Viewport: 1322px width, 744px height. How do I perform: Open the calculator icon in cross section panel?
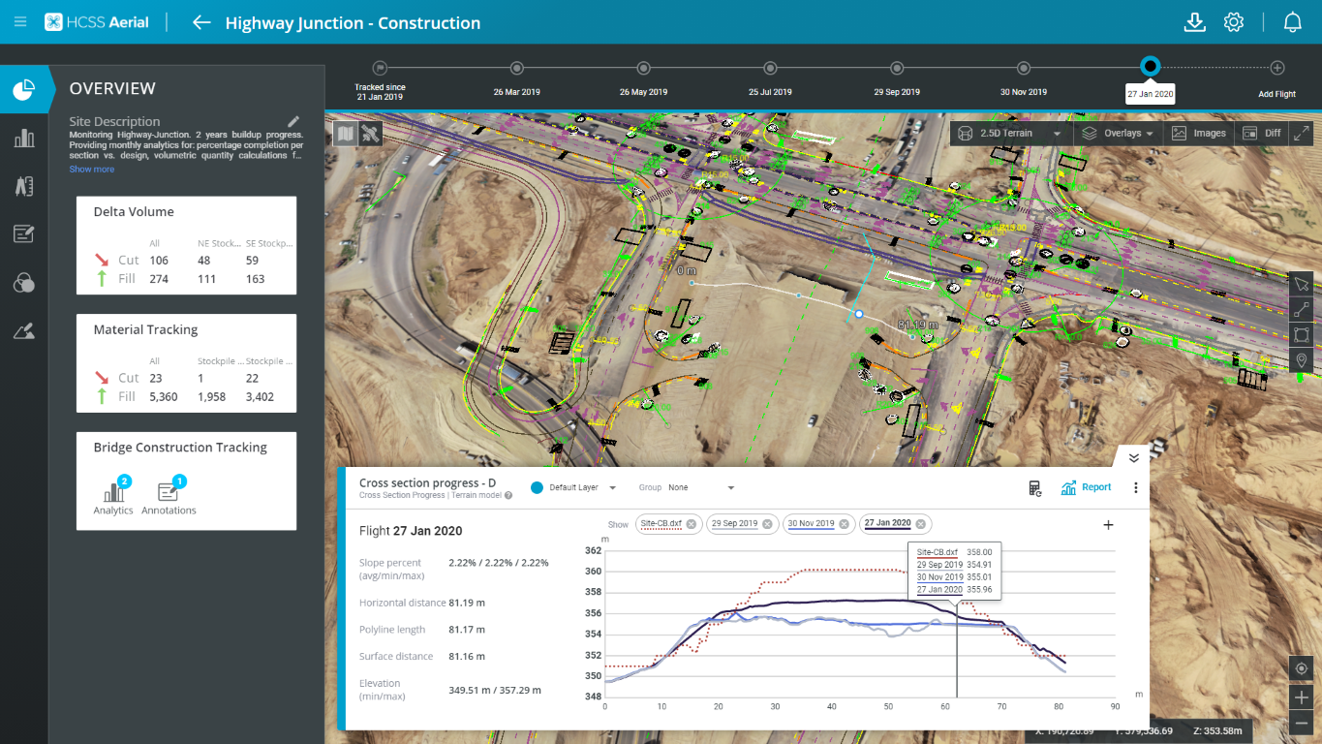point(1035,488)
